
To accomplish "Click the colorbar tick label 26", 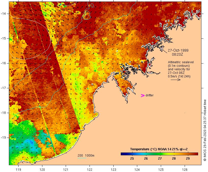I will (146, 159).
